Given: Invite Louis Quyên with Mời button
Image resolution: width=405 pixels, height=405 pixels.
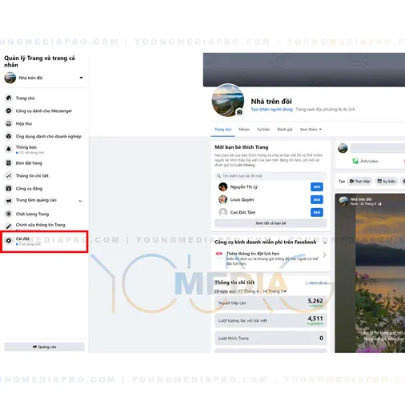Looking at the screenshot, I should point(317,199).
